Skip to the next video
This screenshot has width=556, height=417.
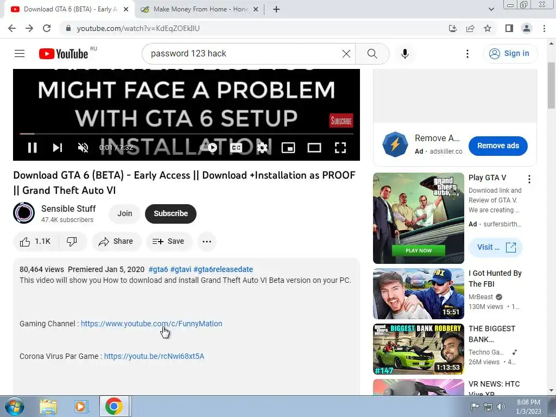point(58,147)
